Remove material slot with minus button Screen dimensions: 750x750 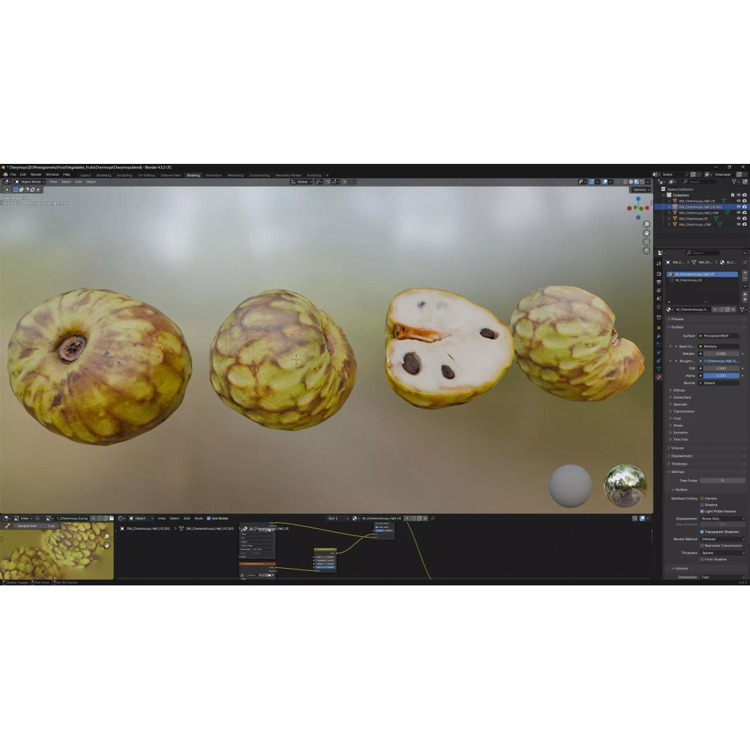pyautogui.click(x=744, y=278)
